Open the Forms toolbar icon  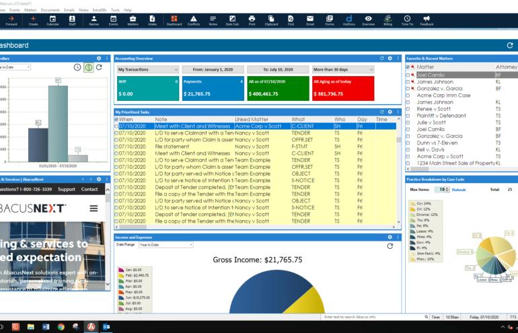click(x=330, y=20)
